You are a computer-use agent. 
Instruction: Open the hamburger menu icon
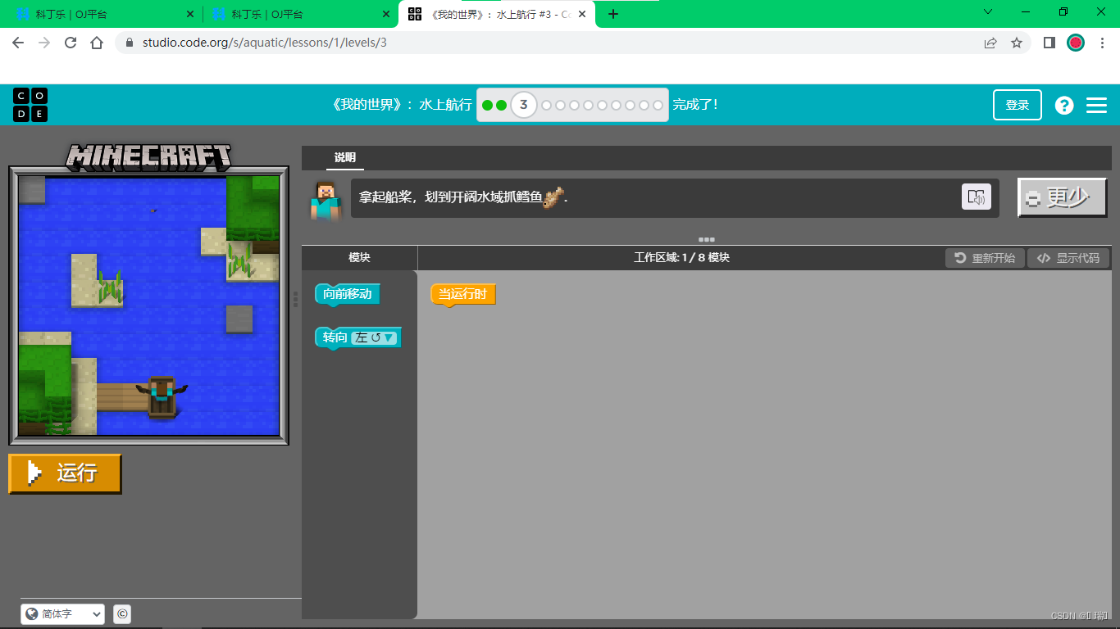pos(1096,105)
